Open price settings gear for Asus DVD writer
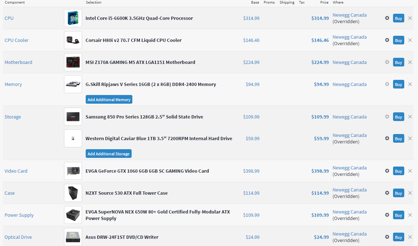The image size is (418, 246). [387, 237]
